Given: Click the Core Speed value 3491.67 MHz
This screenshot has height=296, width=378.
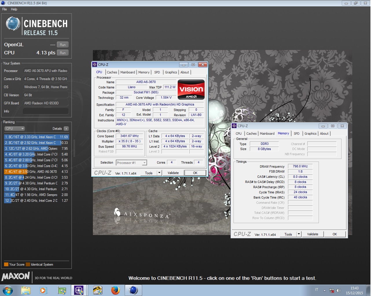Looking at the screenshot, I should tap(129, 136).
